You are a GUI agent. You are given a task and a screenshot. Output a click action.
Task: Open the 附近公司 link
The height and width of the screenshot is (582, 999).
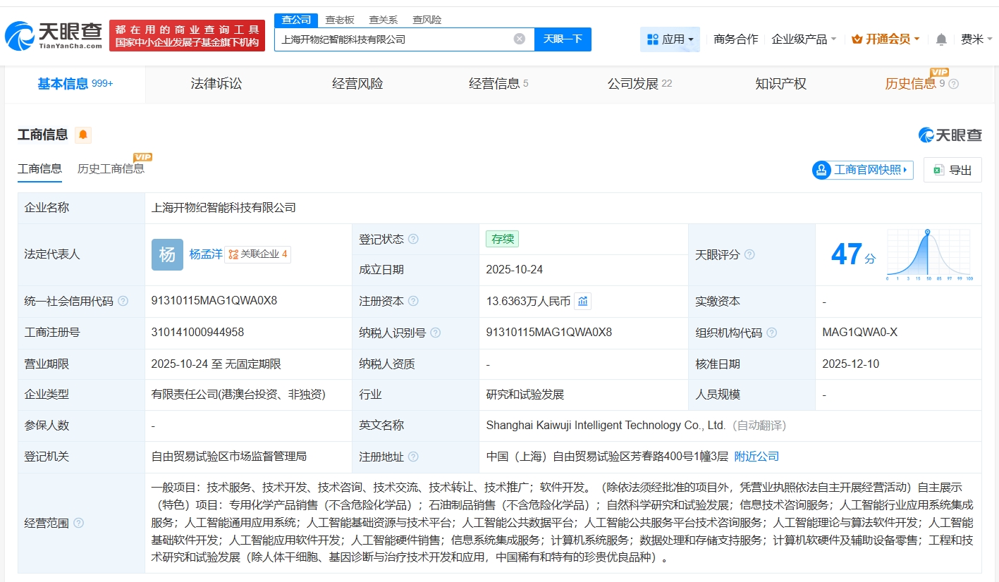[756, 457]
